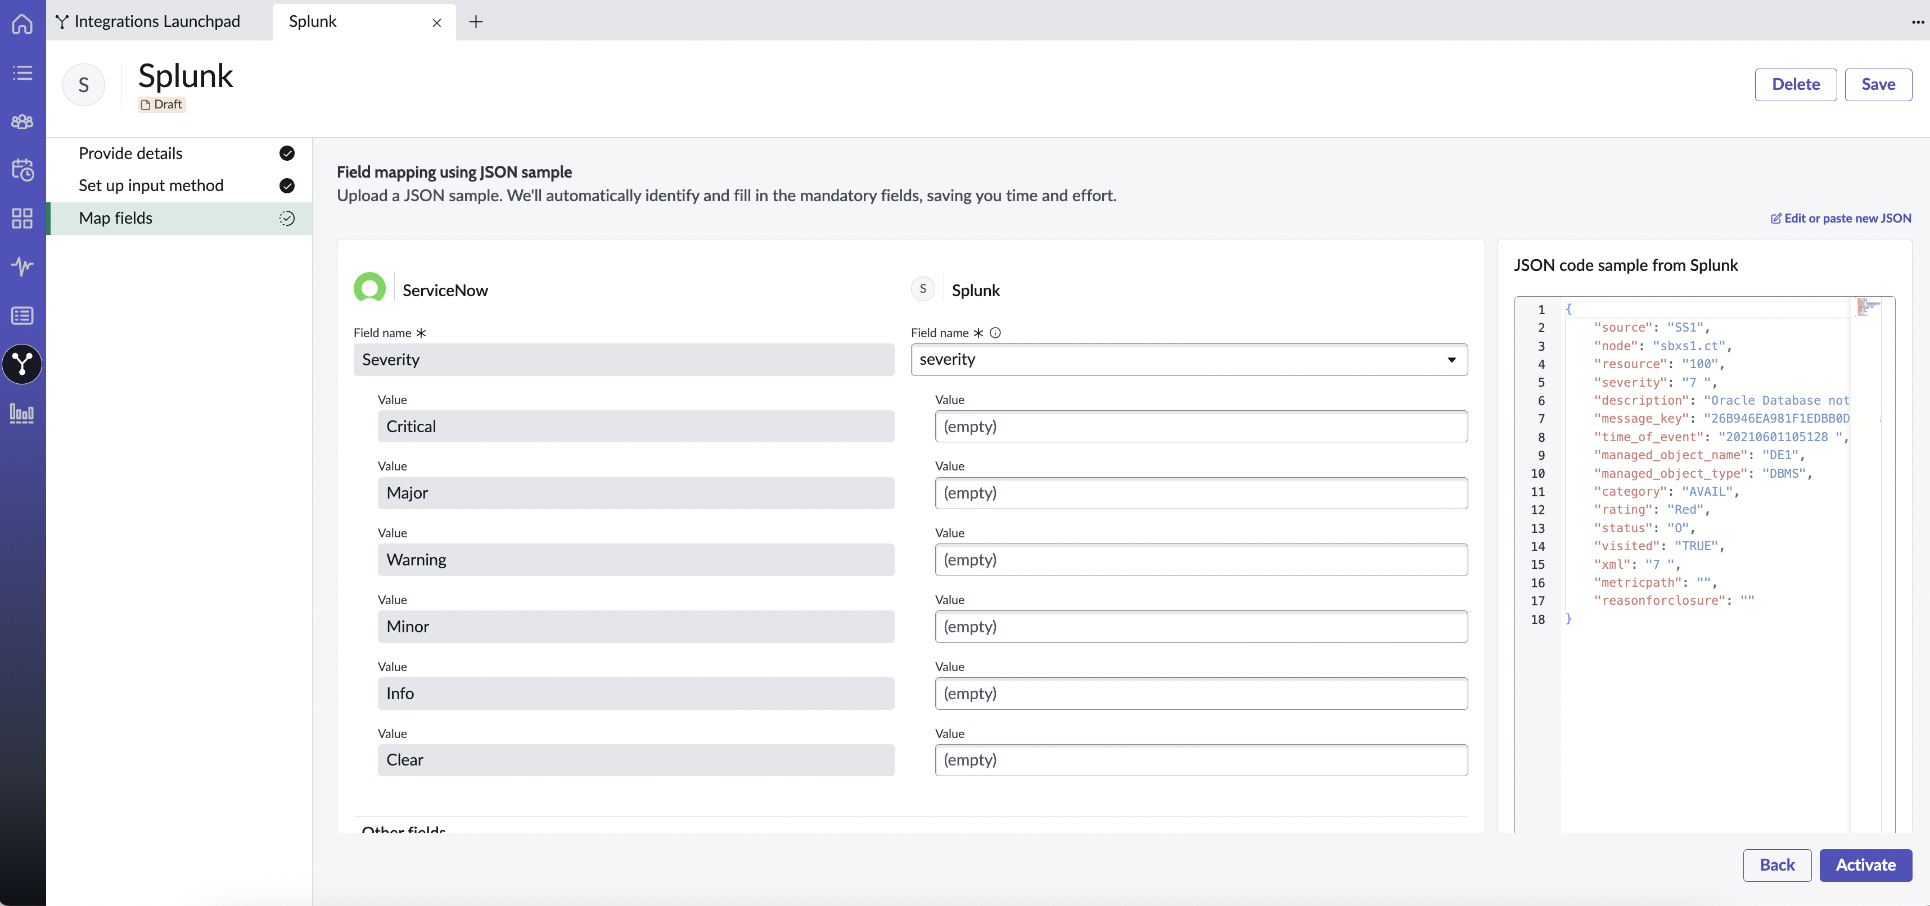Open the Set up input method step
This screenshot has height=906, width=1930.
[180, 185]
